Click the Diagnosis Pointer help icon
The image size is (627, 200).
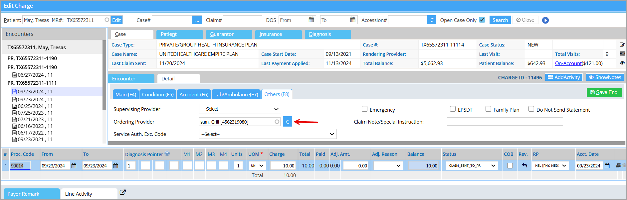167,154
